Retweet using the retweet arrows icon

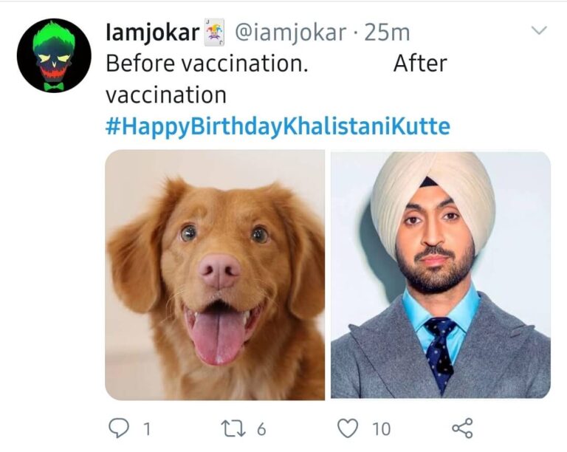232,428
